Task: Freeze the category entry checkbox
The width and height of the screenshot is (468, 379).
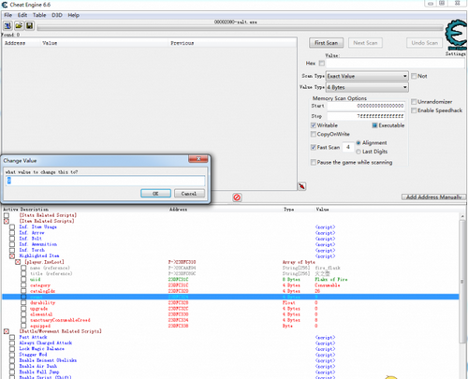Action: pos(23,285)
